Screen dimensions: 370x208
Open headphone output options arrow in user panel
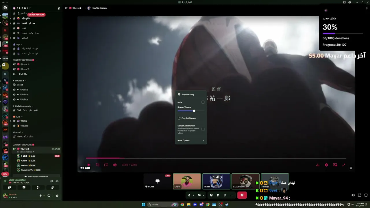point(52,196)
